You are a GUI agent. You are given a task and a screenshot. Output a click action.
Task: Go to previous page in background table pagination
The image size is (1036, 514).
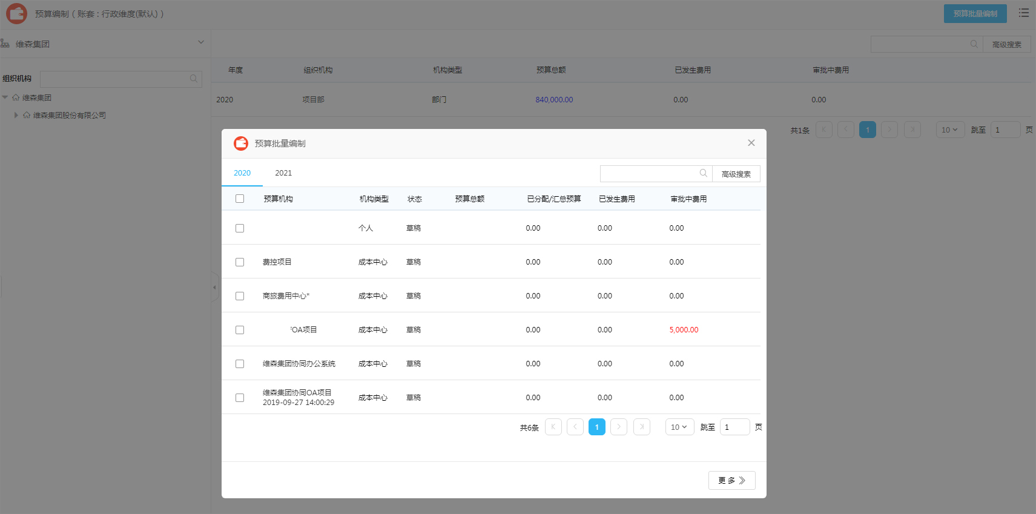[846, 130]
